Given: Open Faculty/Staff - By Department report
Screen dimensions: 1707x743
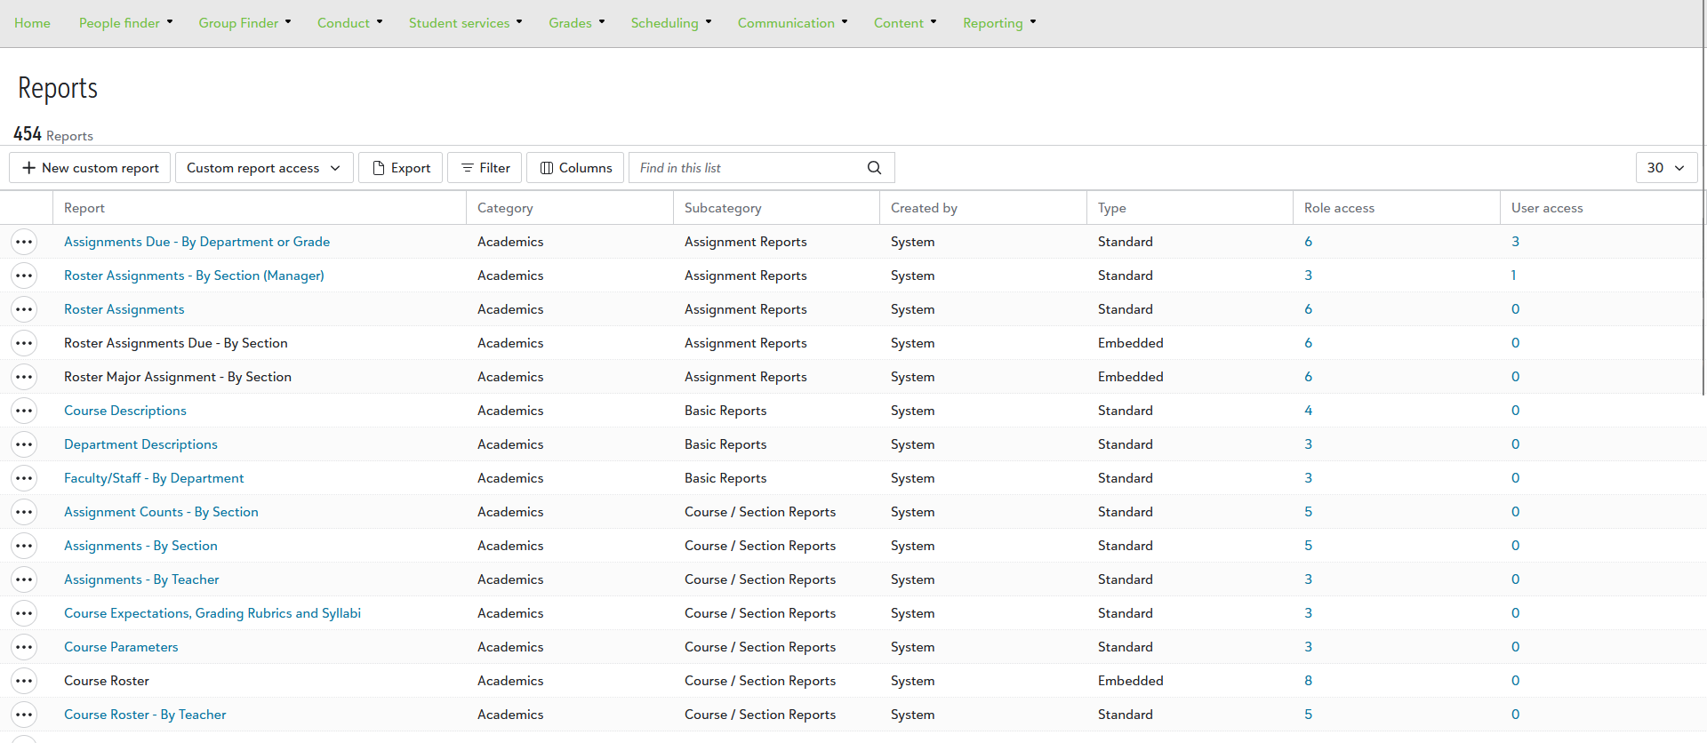Looking at the screenshot, I should (x=154, y=478).
